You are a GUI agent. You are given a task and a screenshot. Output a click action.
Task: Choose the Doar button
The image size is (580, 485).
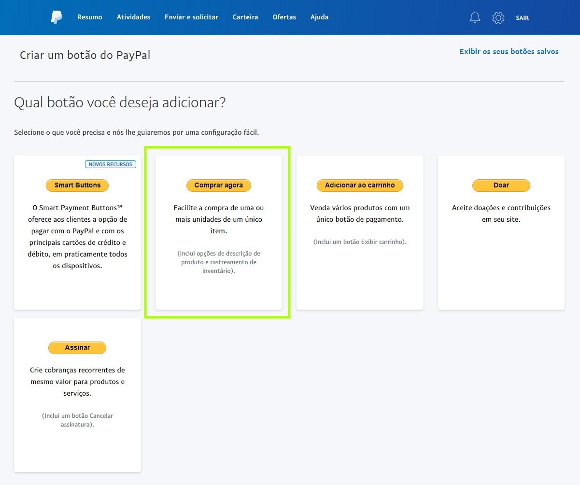pyautogui.click(x=501, y=185)
